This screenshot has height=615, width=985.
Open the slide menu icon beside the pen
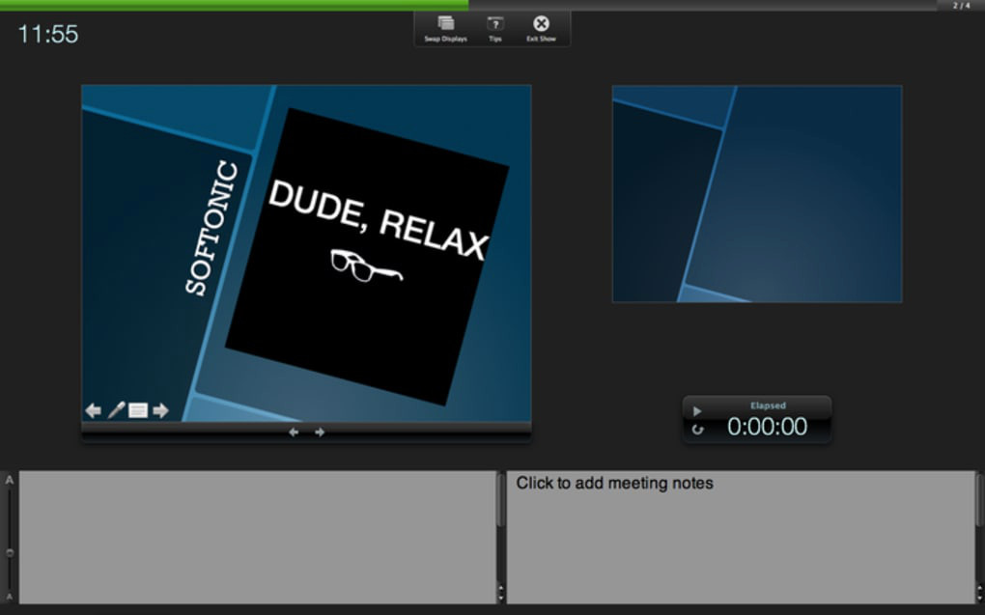click(x=137, y=410)
